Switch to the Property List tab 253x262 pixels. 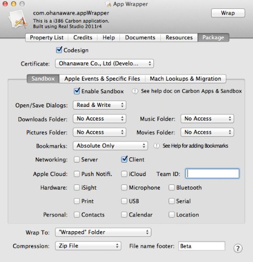pyautogui.click(x=47, y=38)
